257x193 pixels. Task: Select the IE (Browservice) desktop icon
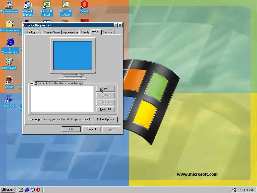10,46
